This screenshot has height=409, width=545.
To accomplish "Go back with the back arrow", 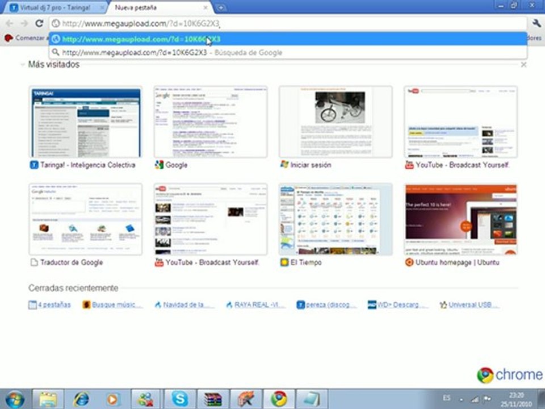I will [x=10, y=23].
